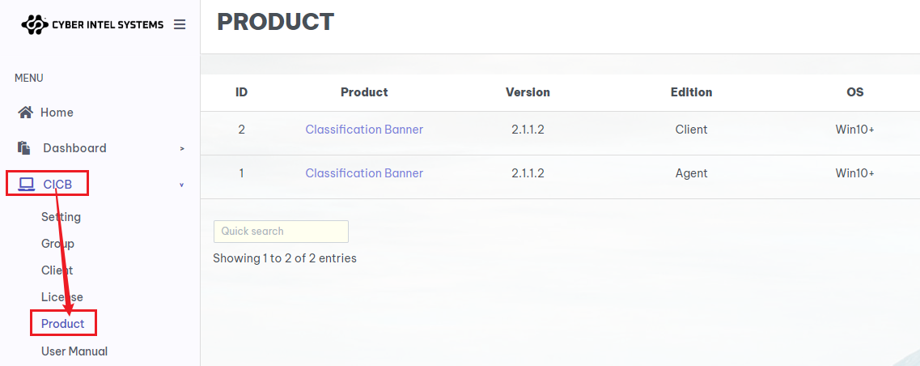Toggle the hamburger sidebar menu icon
Viewport: 920px width, 366px height.
180,24
